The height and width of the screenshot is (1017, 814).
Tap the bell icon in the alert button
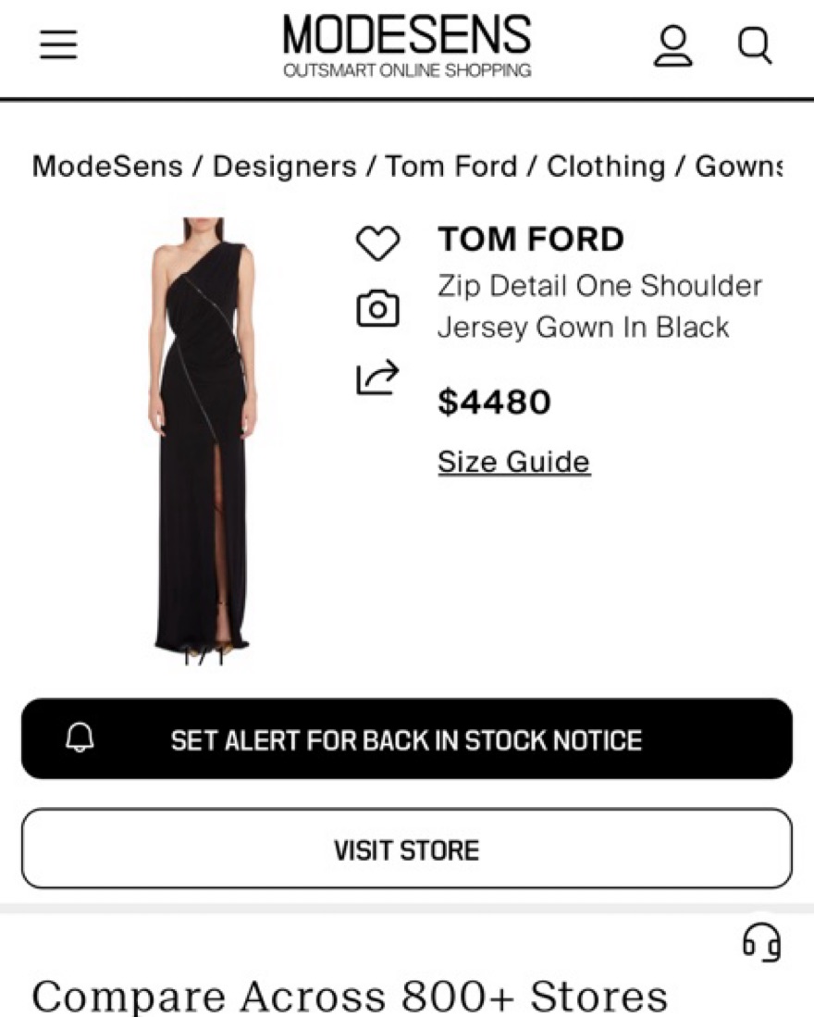tap(80, 738)
